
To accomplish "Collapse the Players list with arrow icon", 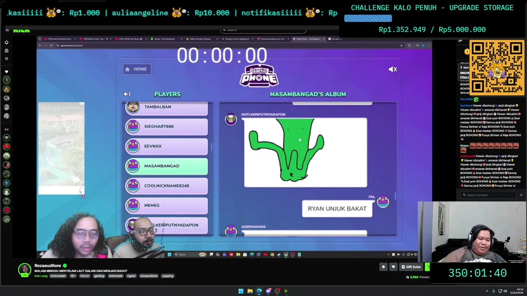I will tap(127, 94).
